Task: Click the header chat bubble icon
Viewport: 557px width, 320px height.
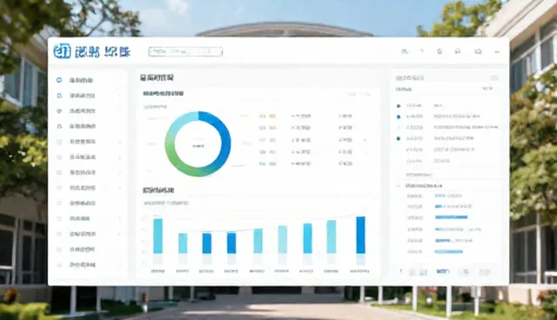Action: [x=478, y=51]
